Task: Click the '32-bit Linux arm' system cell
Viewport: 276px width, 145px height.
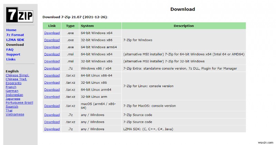Action: [100, 97]
